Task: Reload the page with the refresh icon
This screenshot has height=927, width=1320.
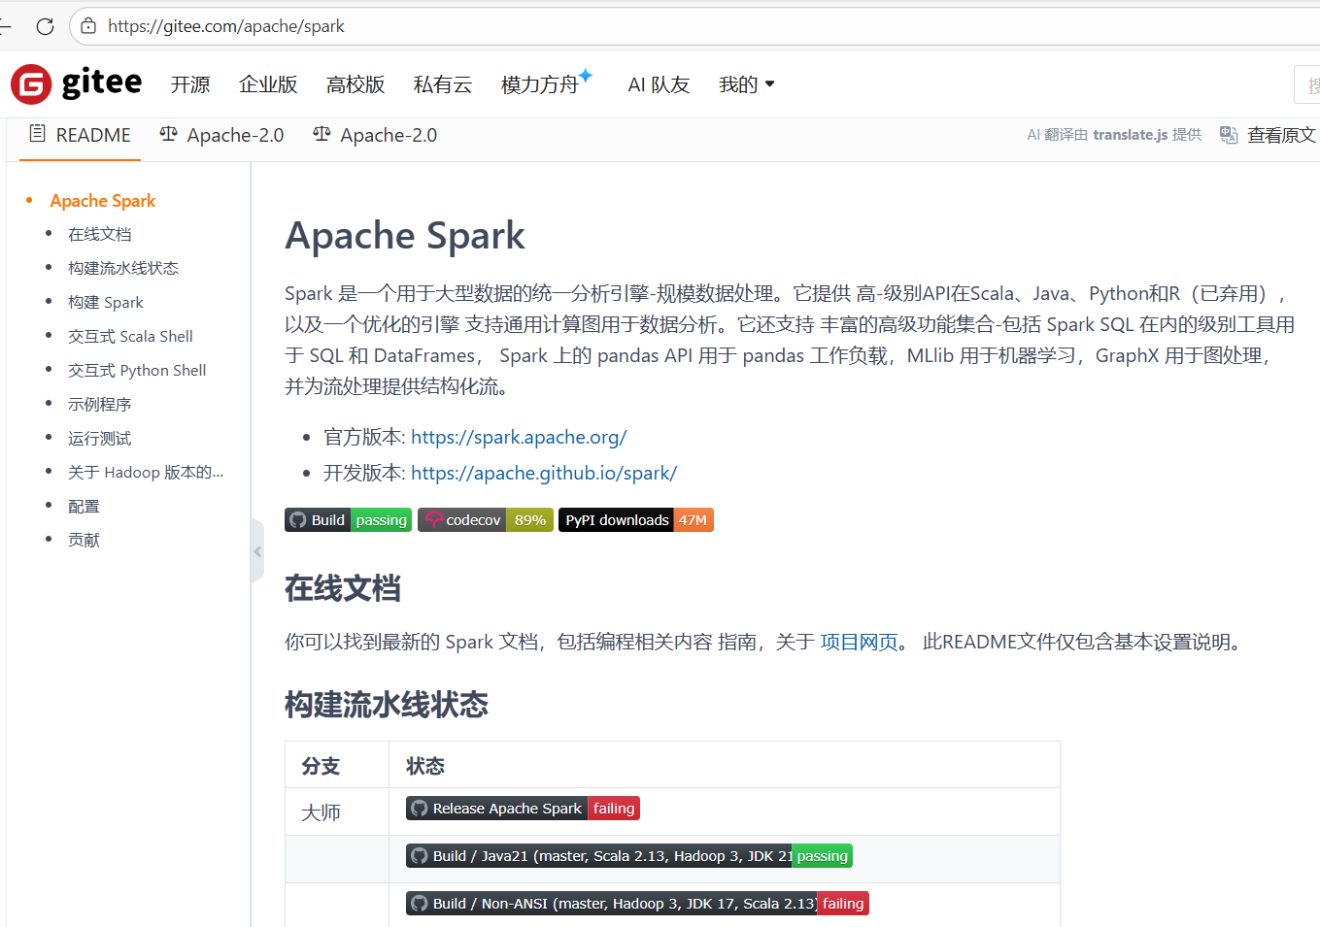Action: pos(45,26)
